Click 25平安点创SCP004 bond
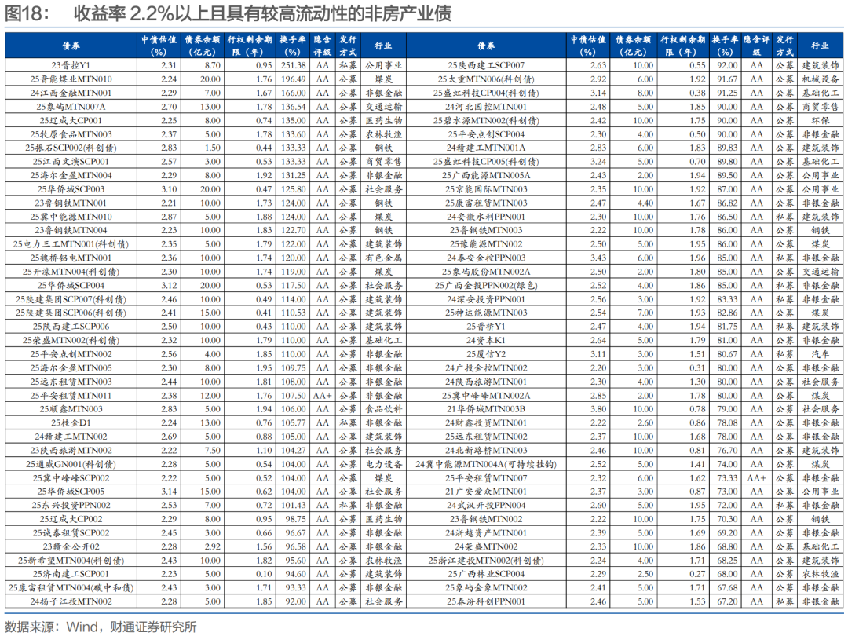Viewport: 848px width, 636px height. click(486, 134)
